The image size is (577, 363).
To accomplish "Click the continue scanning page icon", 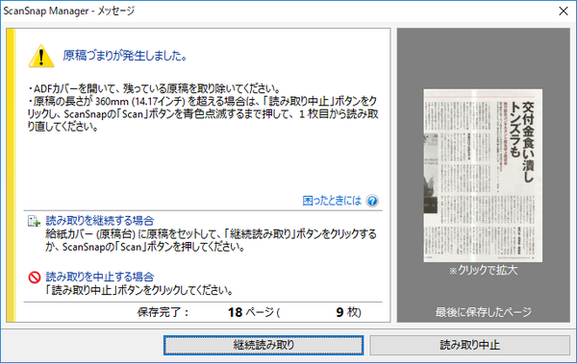I will (x=35, y=221).
